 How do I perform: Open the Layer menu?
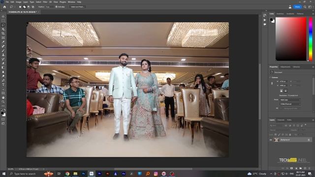click(x=26, y=2)
